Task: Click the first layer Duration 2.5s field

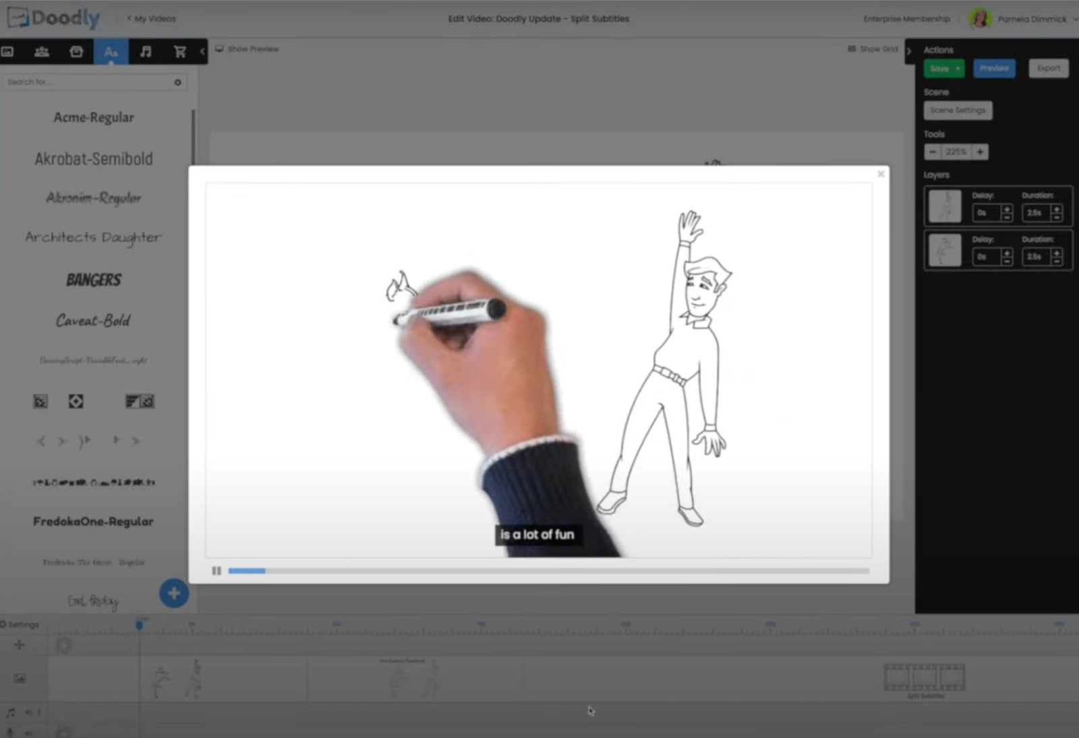Action: (1036, 213)
